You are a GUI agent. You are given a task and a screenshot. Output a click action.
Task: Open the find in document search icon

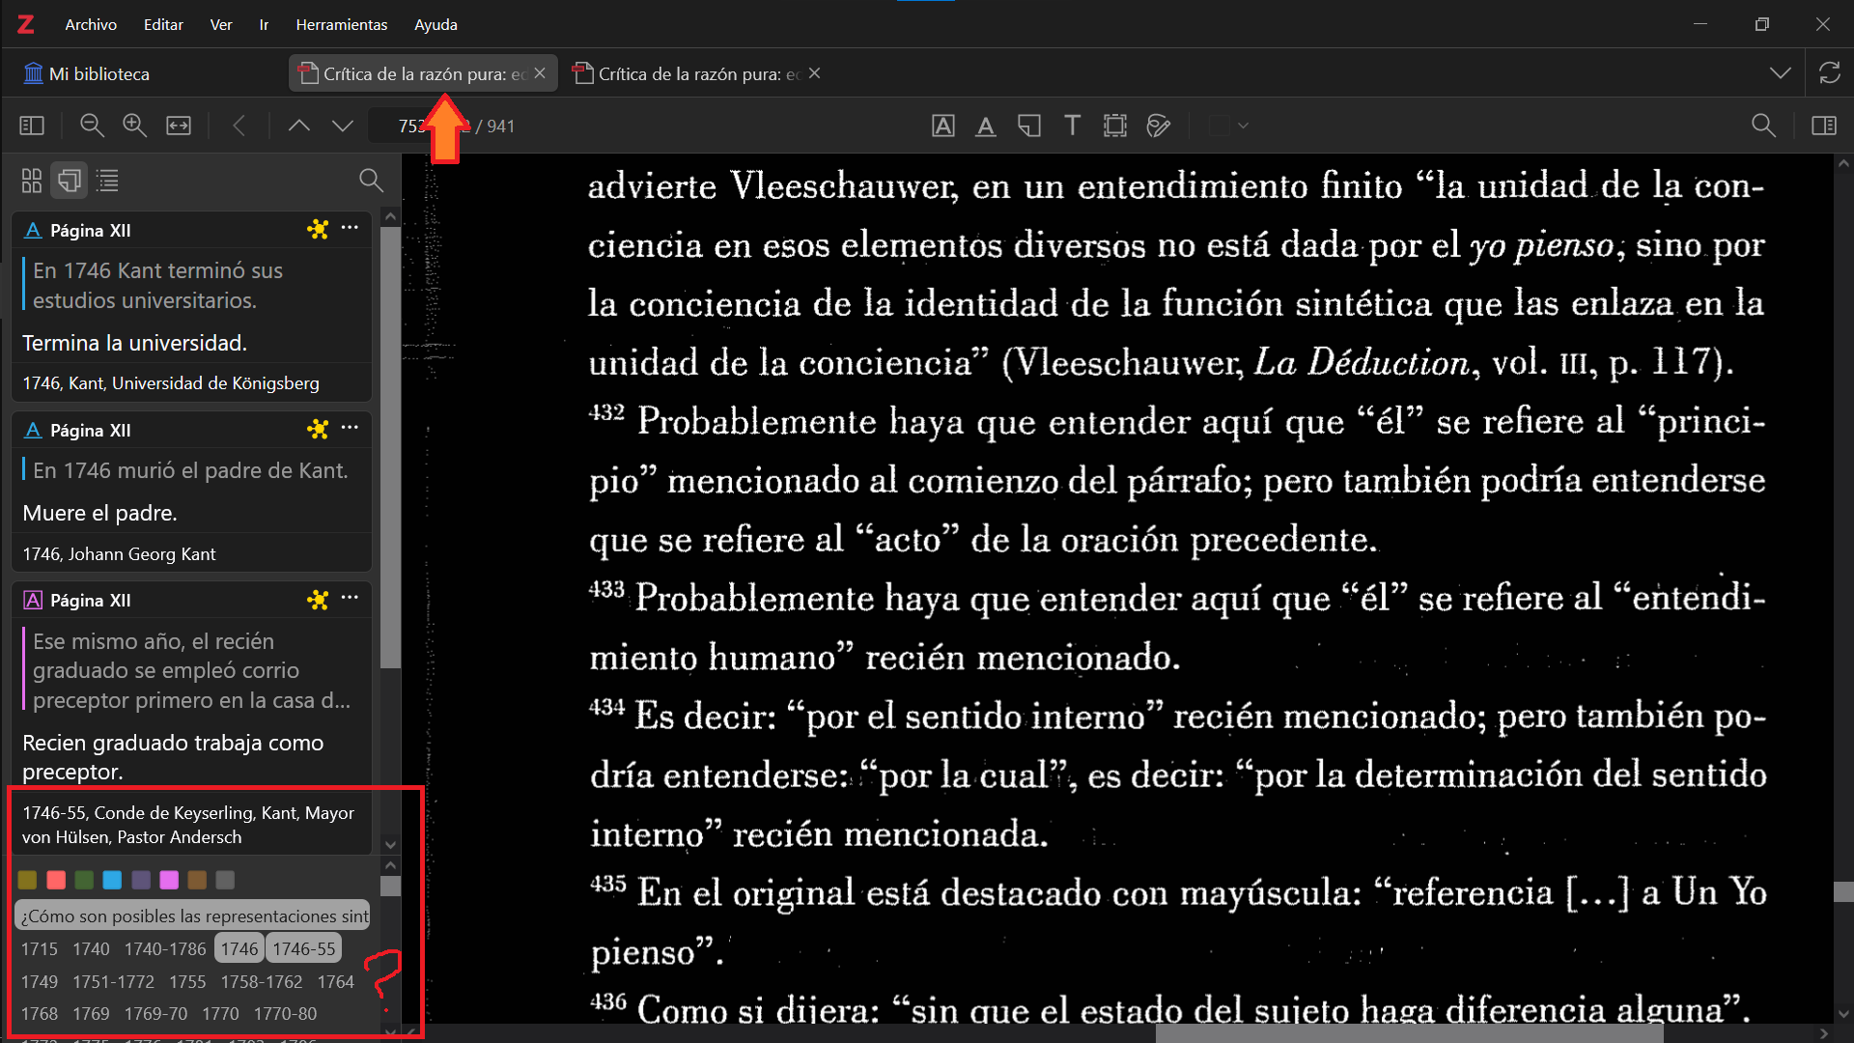(x=1762, y=126)
